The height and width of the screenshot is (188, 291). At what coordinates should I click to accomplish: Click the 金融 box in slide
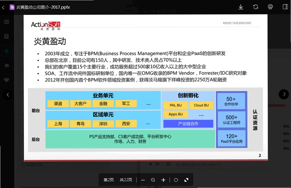tap(103, 103)
